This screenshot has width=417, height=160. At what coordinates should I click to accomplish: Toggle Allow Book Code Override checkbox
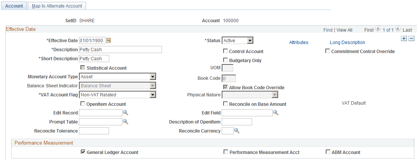[225, 87]
